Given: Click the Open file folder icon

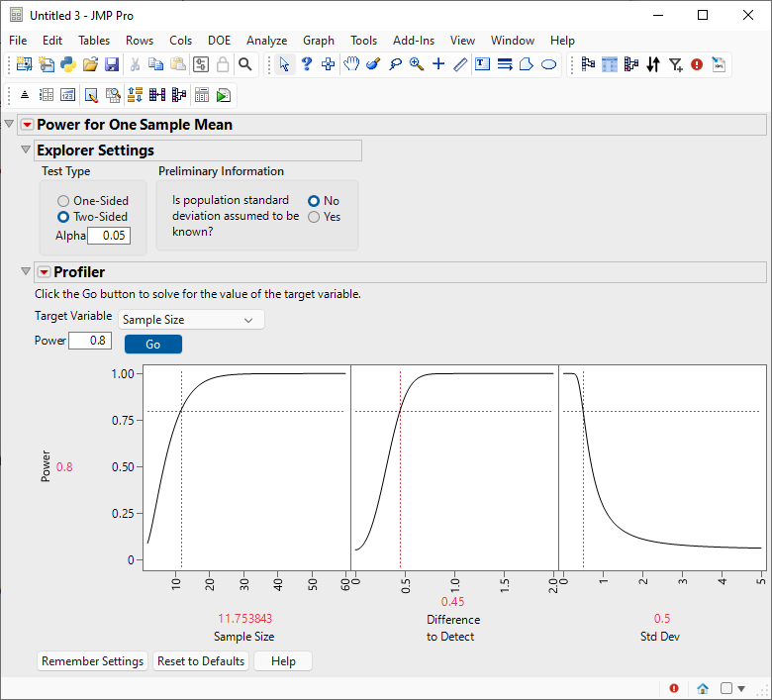Looking at the screenshot, I should [x=90, y=64].
